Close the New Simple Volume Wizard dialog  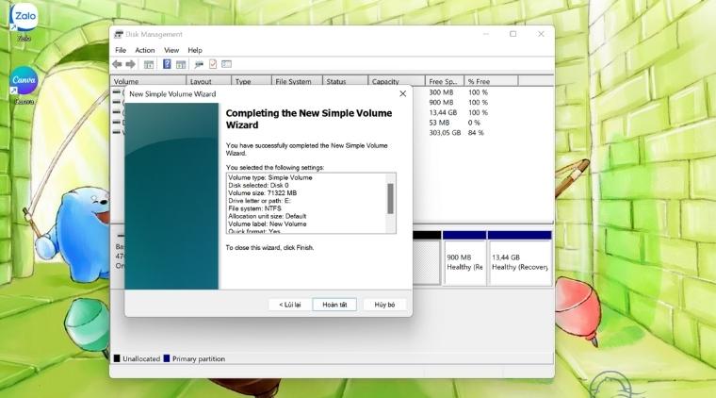coord(403,93)
